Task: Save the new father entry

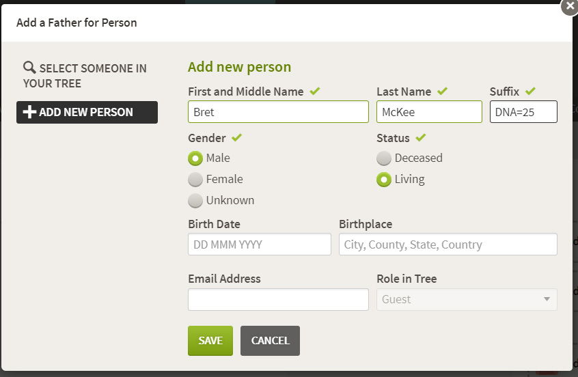Action: click(x=210, y=341)
